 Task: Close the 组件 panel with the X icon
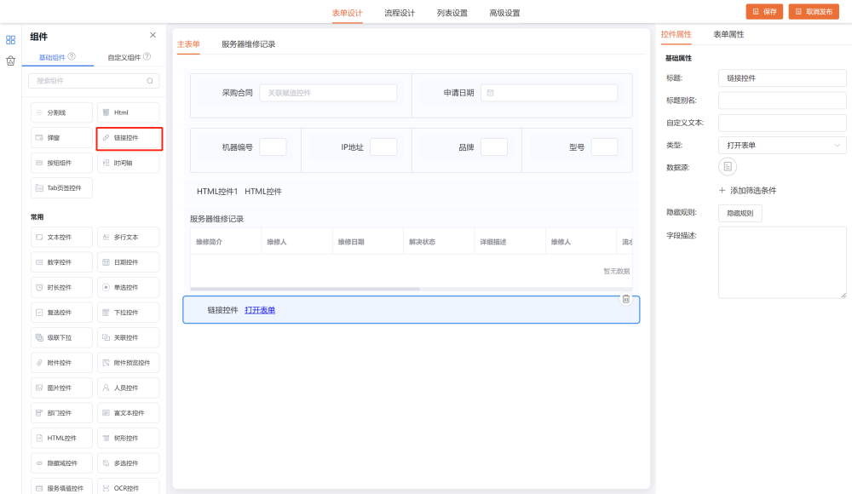pyautogui.click(x=153, y=36)
